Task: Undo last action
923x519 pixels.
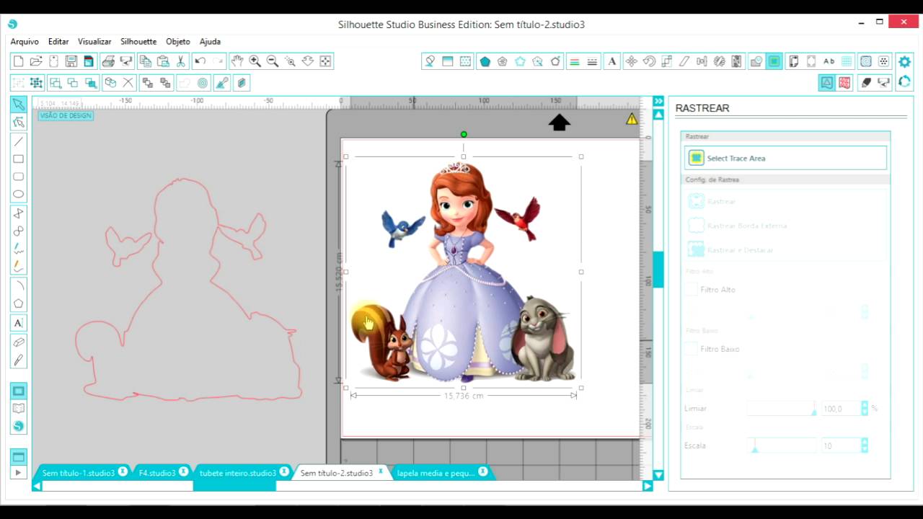Action: (x=200, y=61)
